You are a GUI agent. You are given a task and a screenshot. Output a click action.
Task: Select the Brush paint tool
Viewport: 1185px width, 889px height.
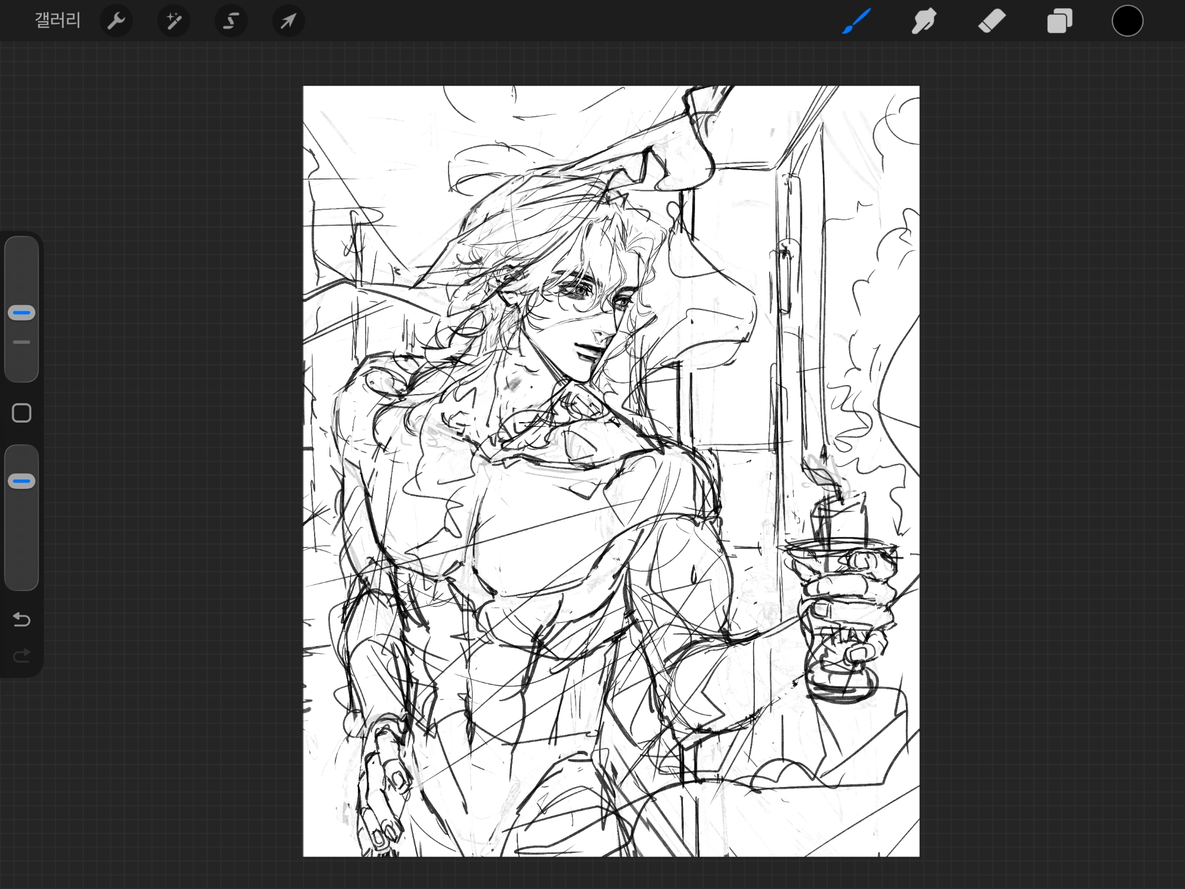[x=856, y=21]
